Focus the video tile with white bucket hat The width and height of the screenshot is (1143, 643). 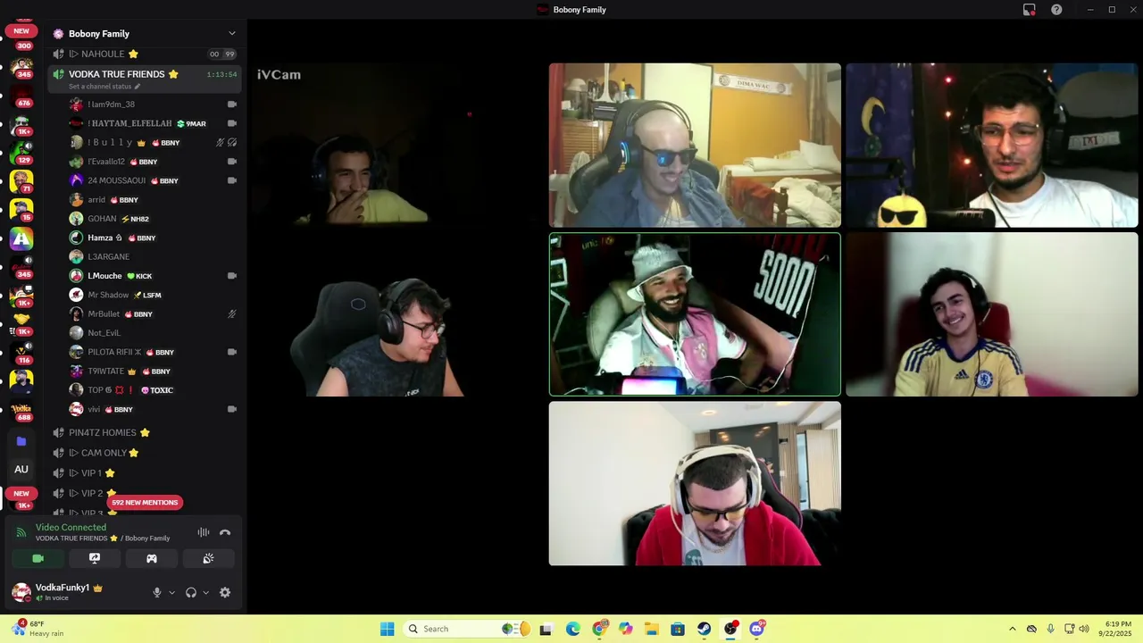pos(695,314)
